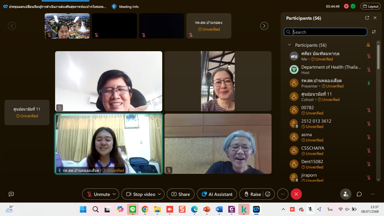Stop video camera
Viewport: 384px width, 216px height.
(x=141, y=194)
